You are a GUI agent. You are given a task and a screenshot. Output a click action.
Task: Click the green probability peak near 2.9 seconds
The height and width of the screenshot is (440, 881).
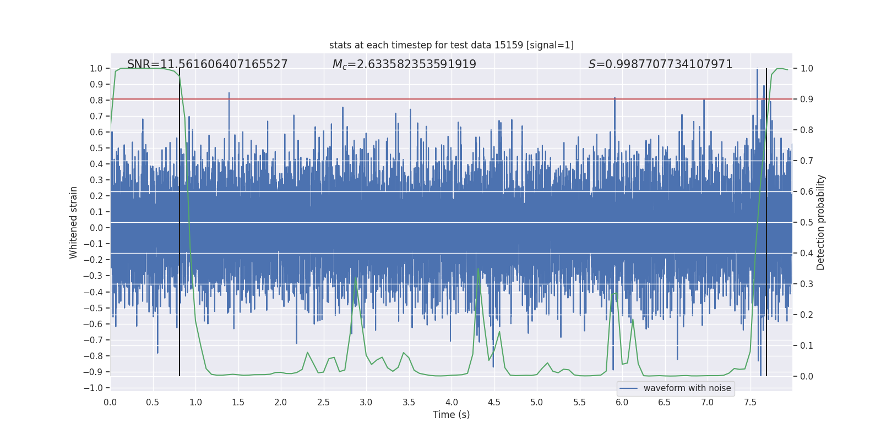click(356, 278)
